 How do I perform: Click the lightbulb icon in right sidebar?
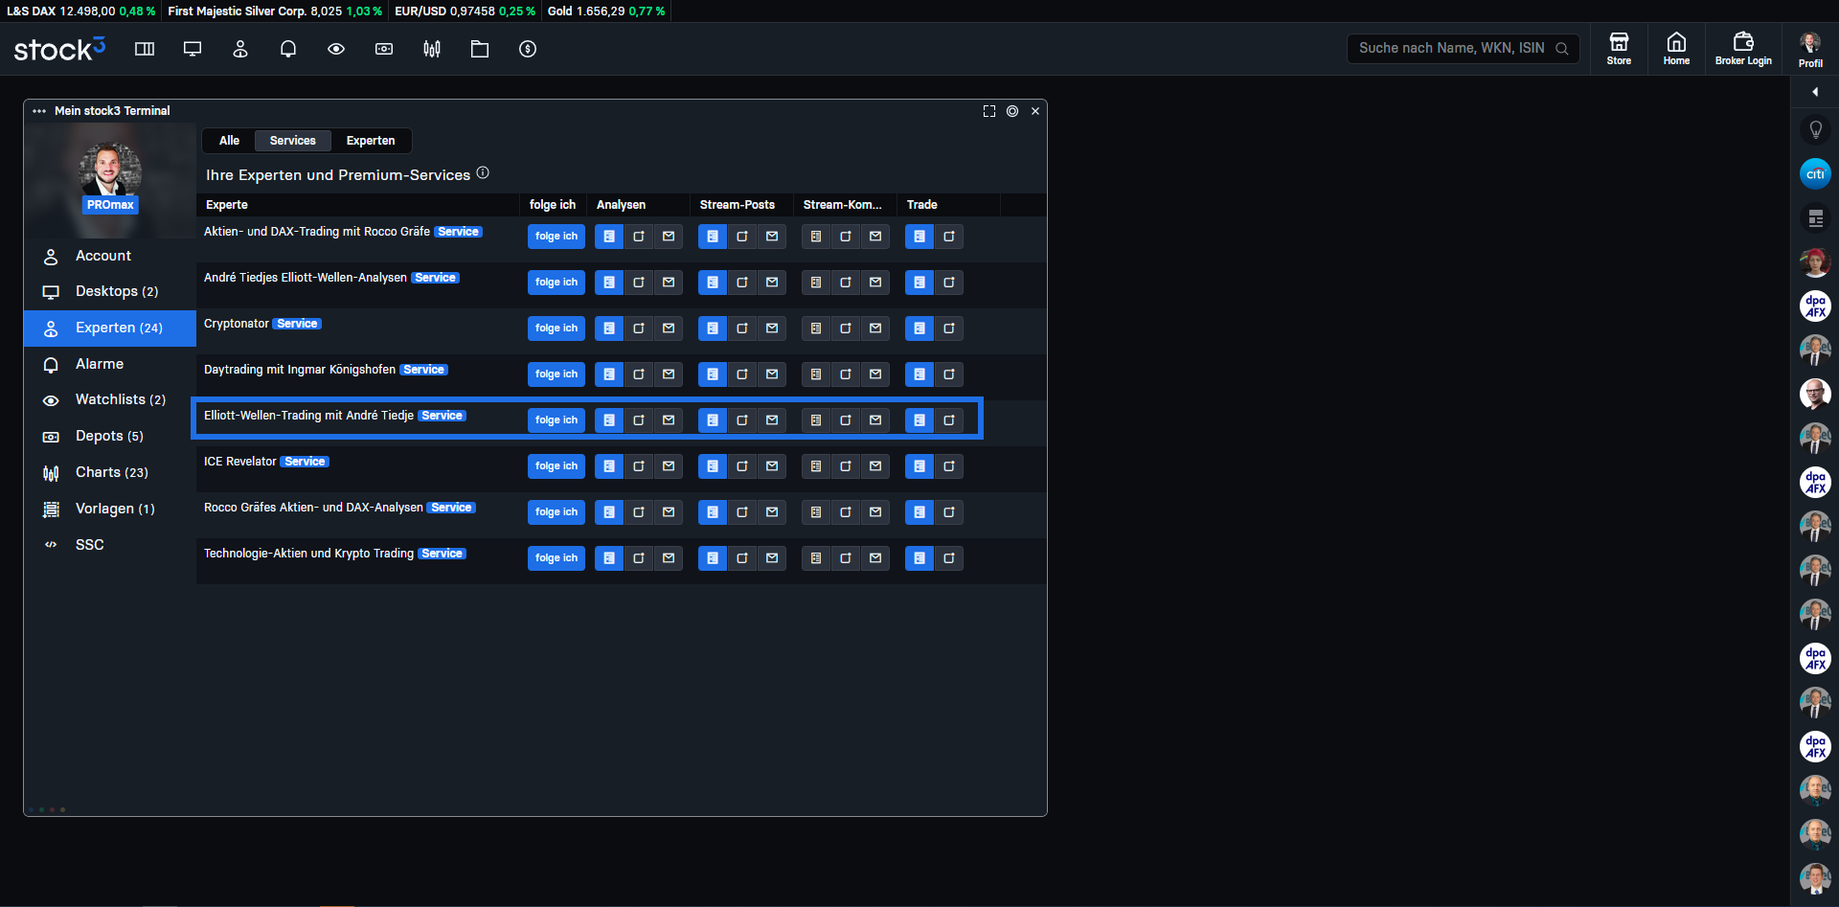tap(1815, 129)
